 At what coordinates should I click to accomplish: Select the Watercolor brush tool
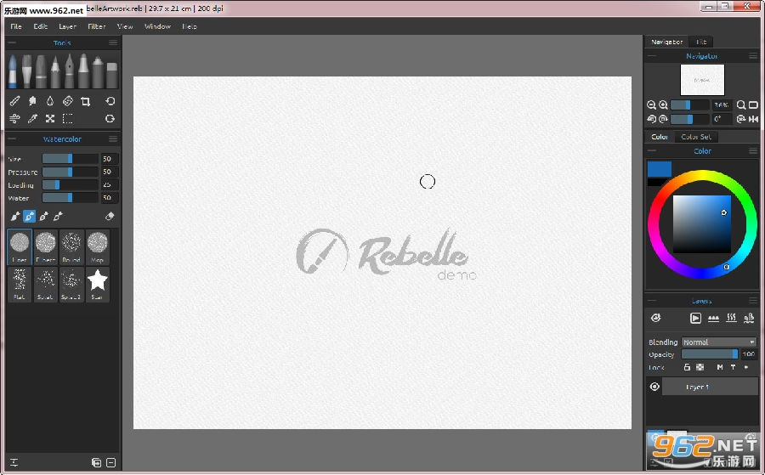(13, 71)
